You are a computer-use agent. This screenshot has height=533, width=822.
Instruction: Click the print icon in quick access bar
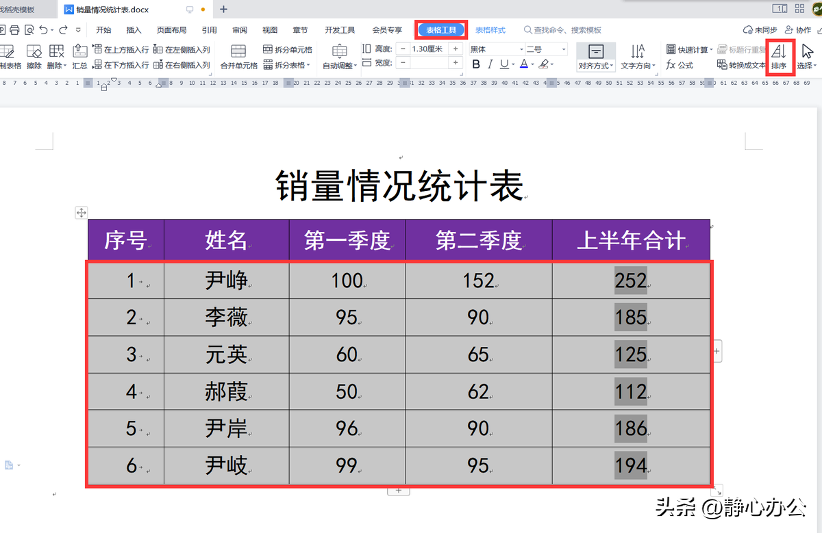(x=14, y=30)
